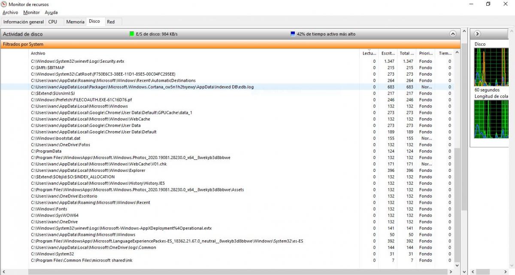Collapse the graphs side panel arrow
Screen dimensions: 515x275
coord(478,34)
